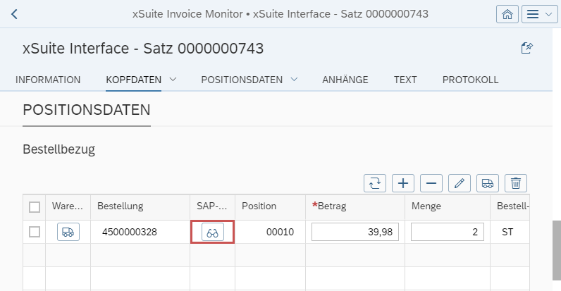Click the vertical scrollbar thumb

tap(557, 250)
